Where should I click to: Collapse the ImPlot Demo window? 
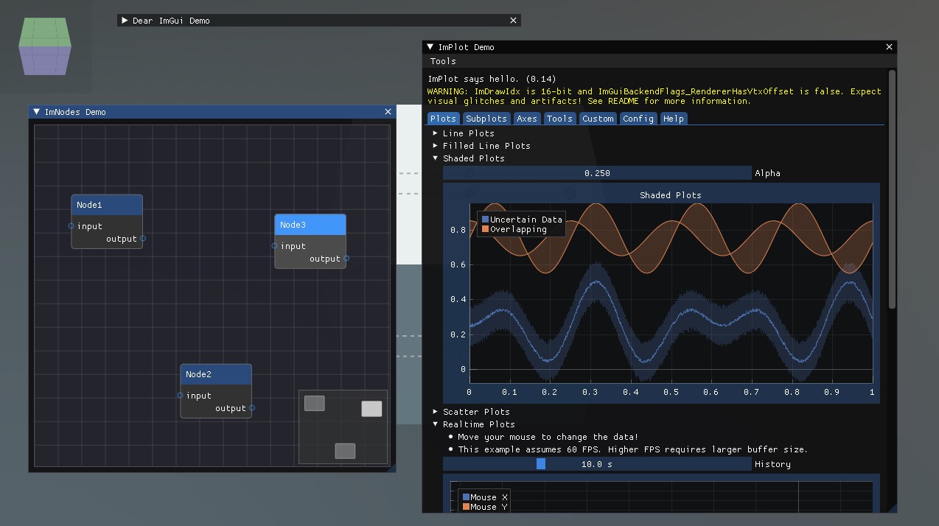[x=430, y=47]
